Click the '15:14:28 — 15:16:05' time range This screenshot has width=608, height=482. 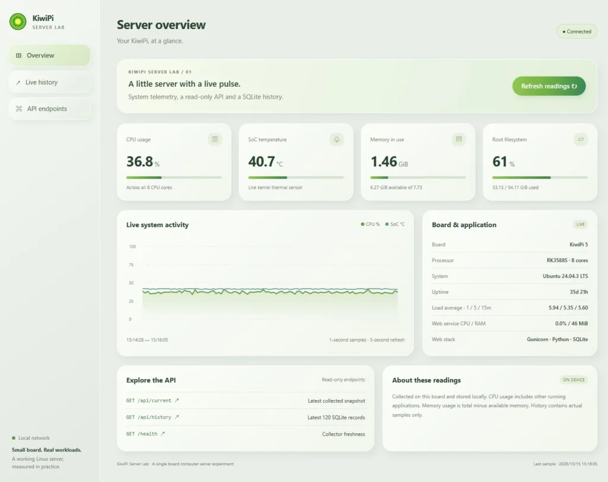coord(147,340)
